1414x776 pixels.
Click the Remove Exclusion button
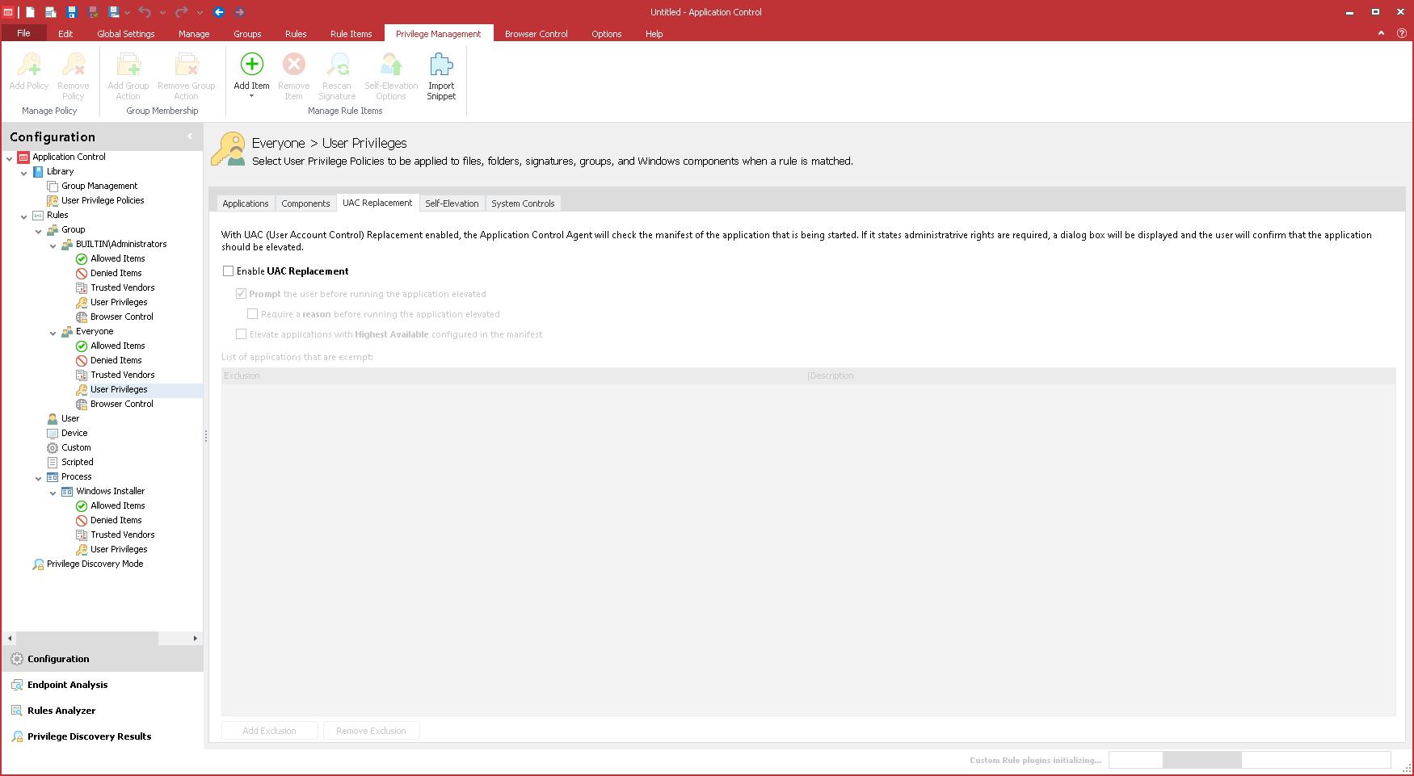pos(371,731)
